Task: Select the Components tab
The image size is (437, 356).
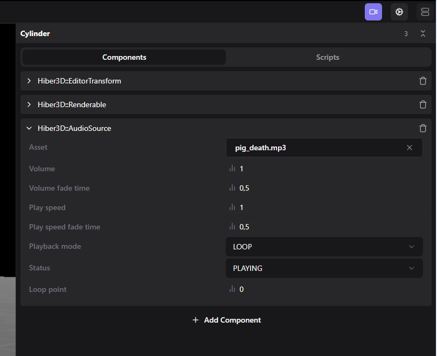Action: coord(124,57)
